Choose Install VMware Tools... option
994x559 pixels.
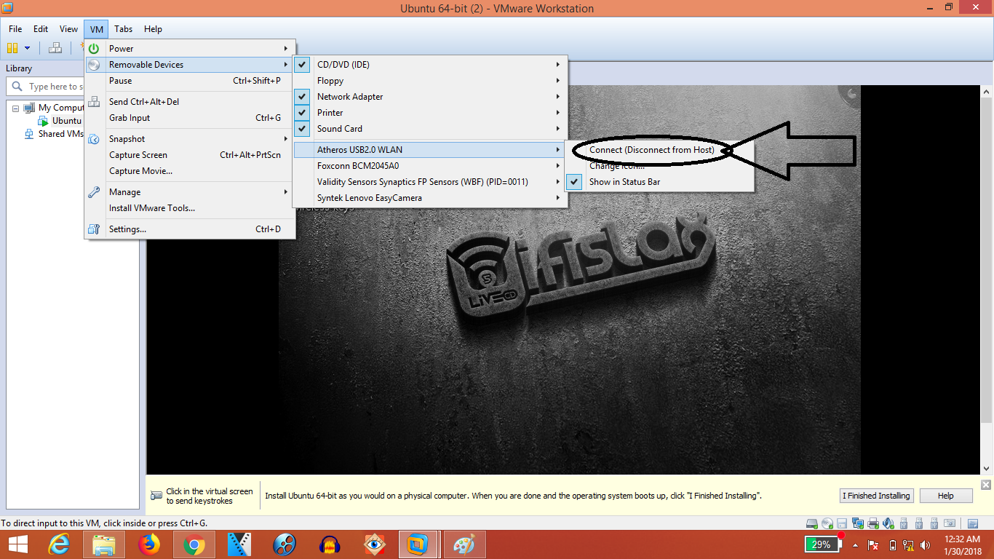coord(190,208)
